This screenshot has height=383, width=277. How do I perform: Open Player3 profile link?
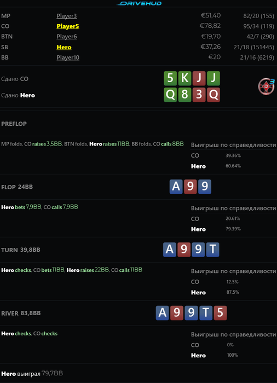tap(66, 16)
